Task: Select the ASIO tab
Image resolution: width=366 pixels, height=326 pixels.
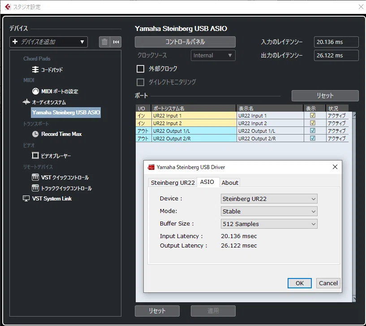Action: 207,182
